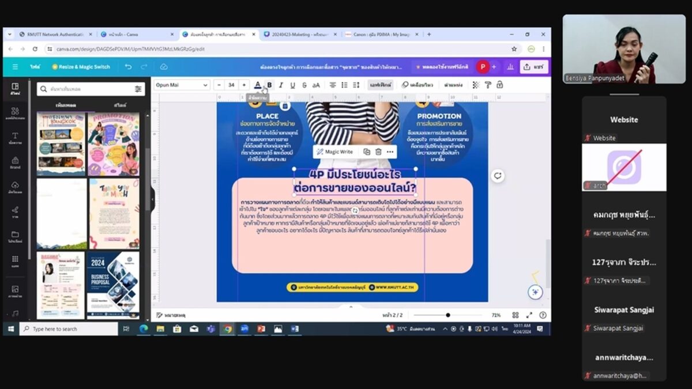Toggle italic formatting
692x389 pixels.
281,85
